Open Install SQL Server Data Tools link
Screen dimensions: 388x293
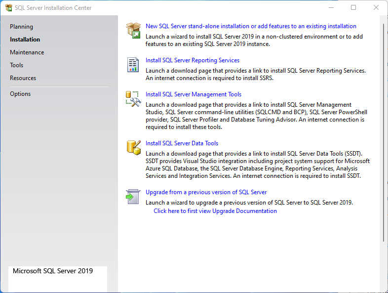[182, 143]
